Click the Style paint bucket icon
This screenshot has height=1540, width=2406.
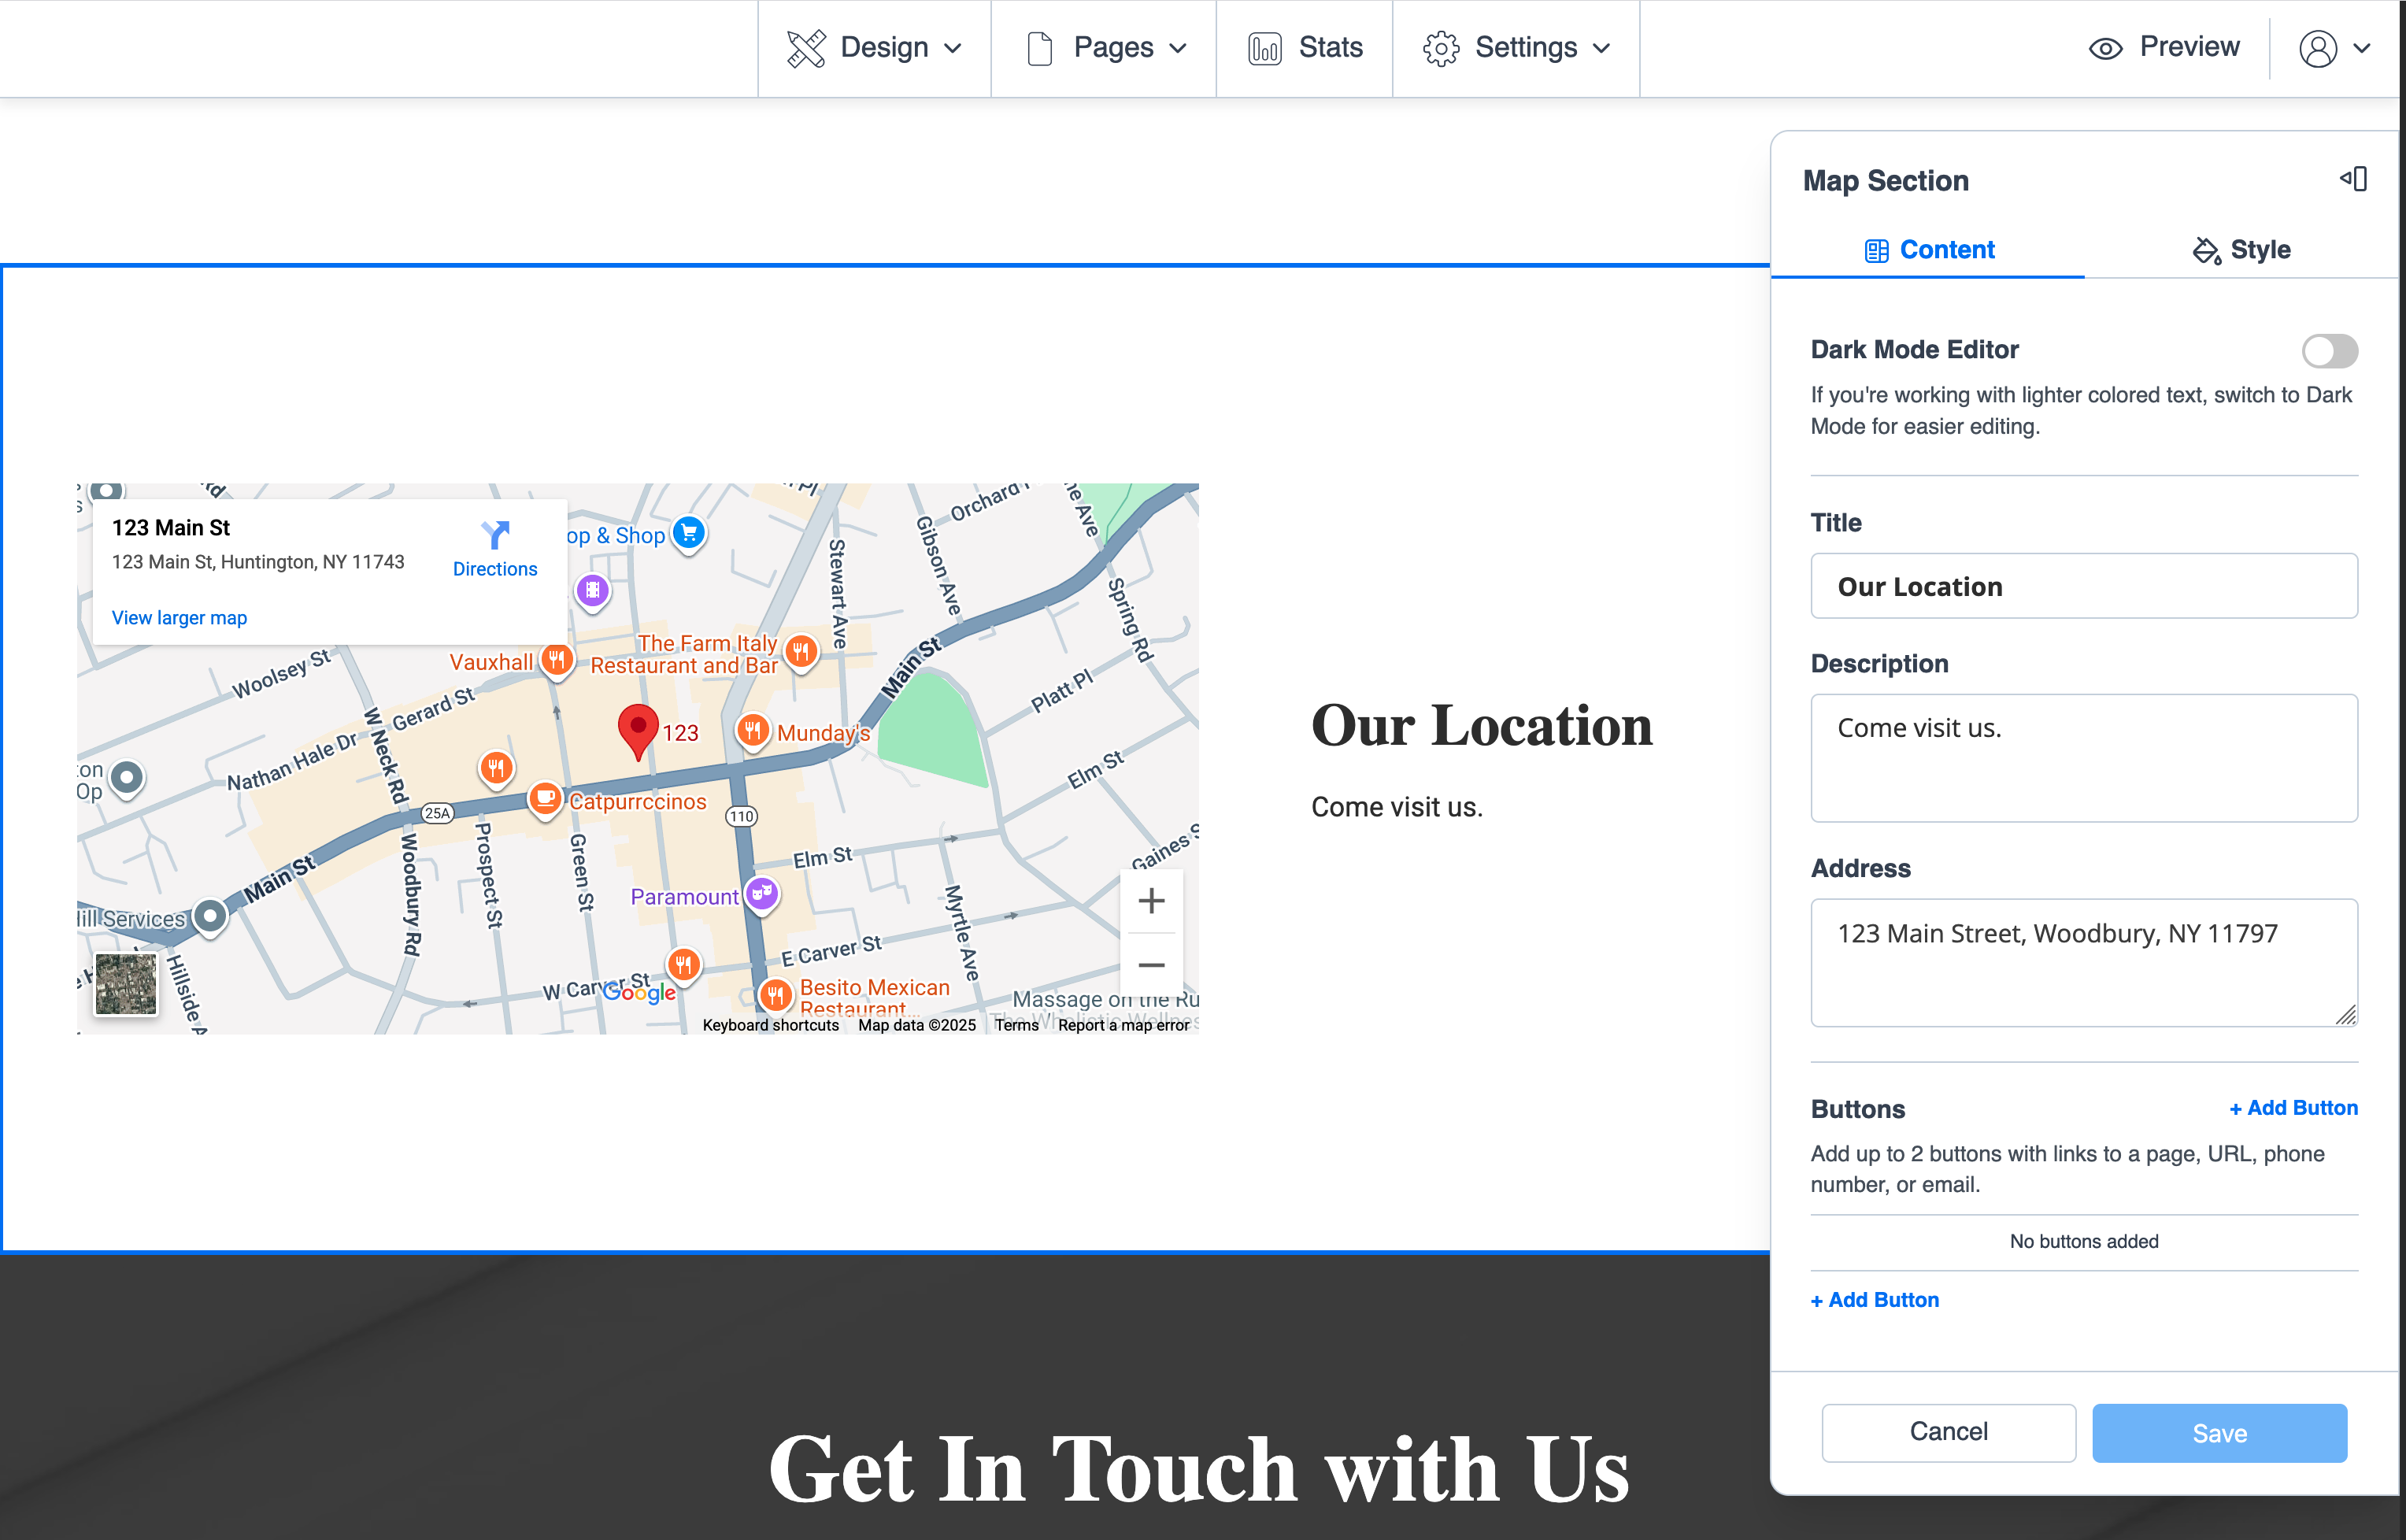(2206, 250)
